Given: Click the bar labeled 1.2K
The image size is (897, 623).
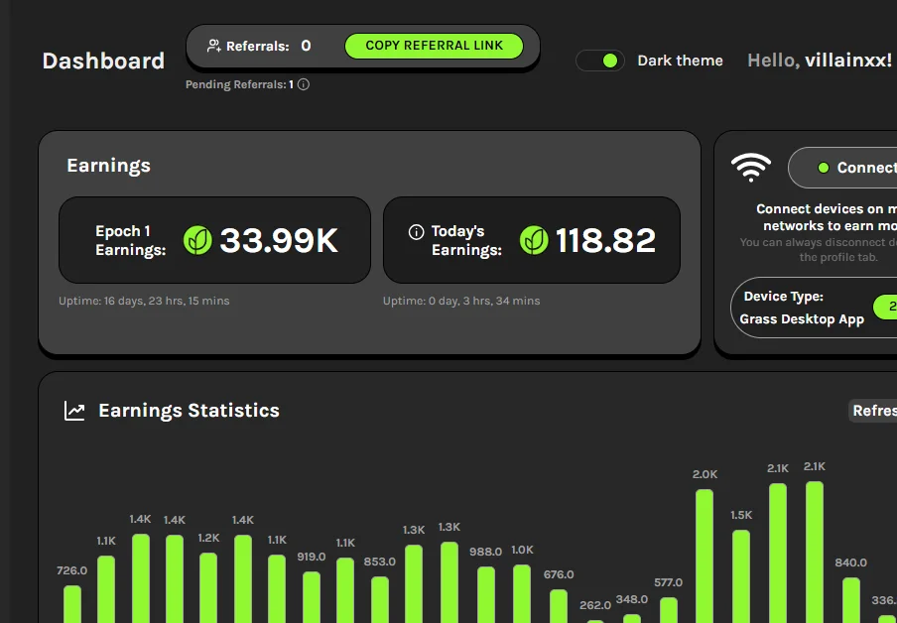Looking at the screenshot, I should (x=208, y=588).
